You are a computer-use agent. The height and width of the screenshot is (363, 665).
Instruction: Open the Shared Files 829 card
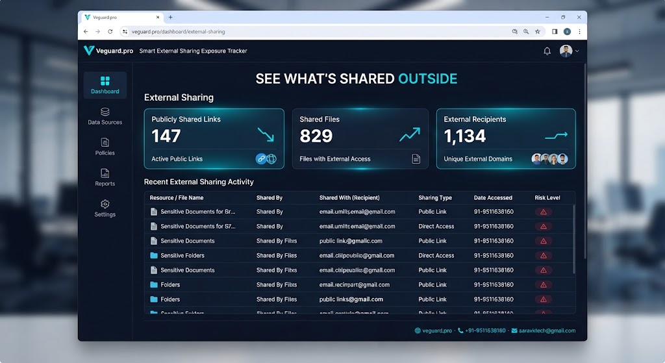(360, 139)
